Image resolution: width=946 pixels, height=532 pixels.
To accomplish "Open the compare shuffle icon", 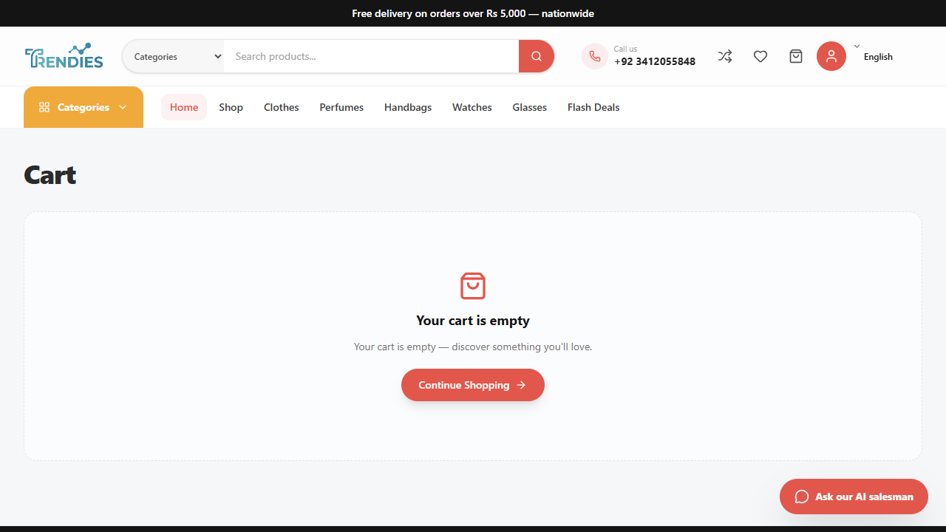I will click(x=725, y=56).
